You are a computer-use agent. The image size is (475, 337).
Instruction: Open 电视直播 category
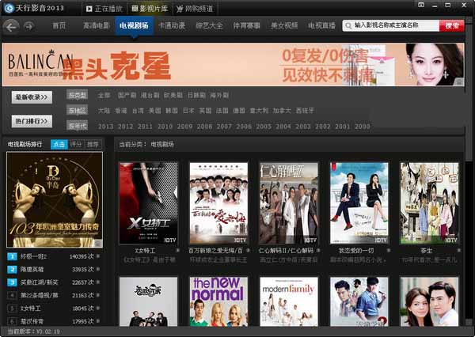point(321,26)
